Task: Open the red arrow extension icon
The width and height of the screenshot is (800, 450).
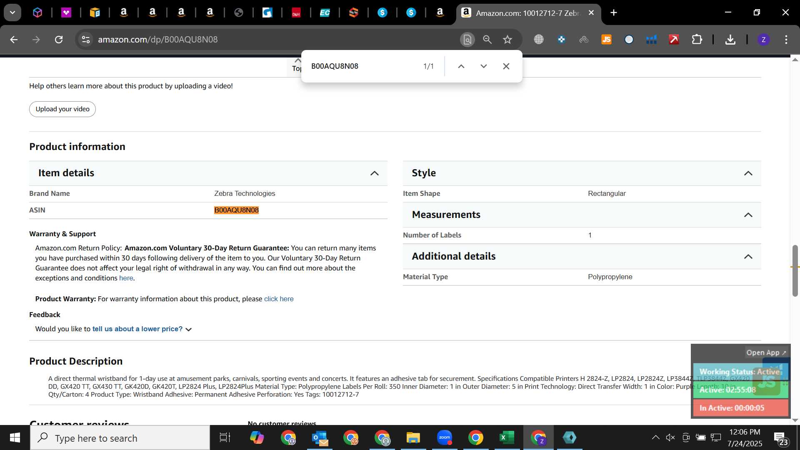Action: click(674, 40)
